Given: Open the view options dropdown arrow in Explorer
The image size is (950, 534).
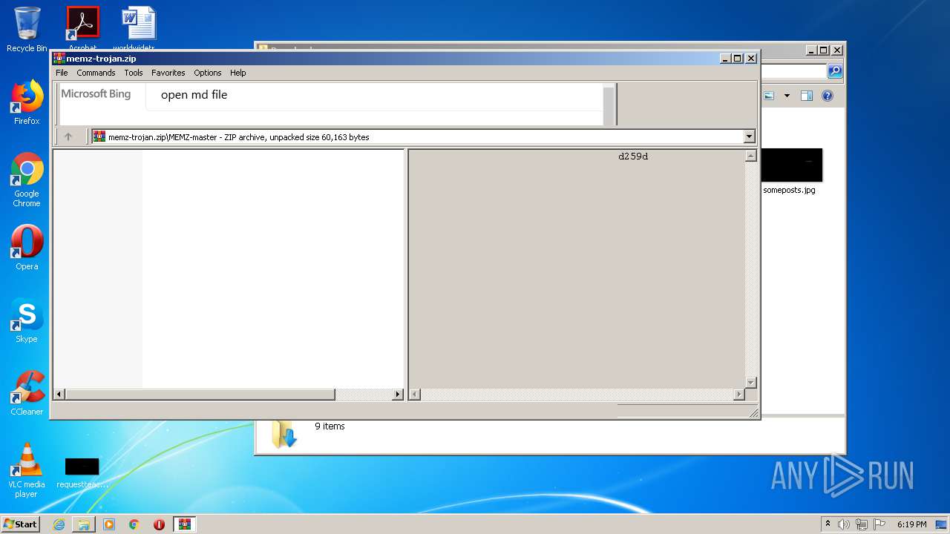Looking at the screenshot, I should [x=787, y=96].
